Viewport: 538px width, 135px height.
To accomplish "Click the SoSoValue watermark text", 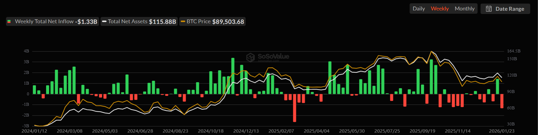I will click(273, 56).
